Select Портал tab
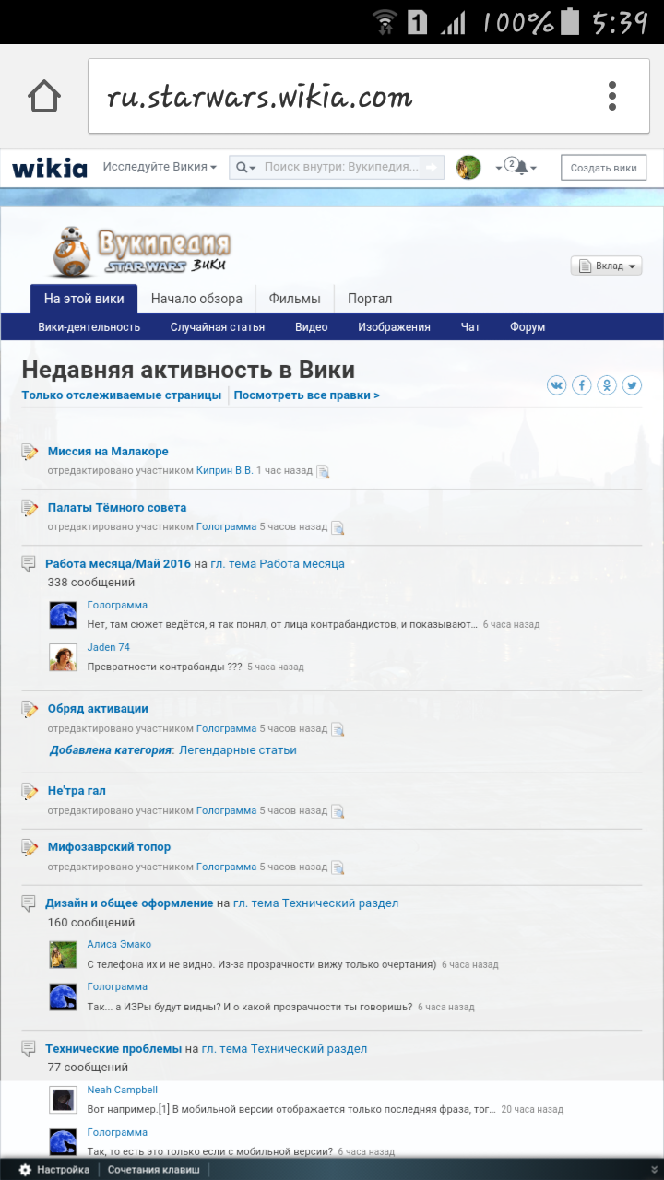Viewport: 664px width, 1180px height. (370, 299)
